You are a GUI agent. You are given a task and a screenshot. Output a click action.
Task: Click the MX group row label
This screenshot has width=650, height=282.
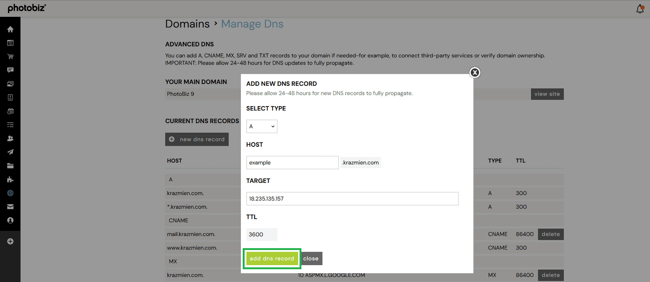pos(173,261)
